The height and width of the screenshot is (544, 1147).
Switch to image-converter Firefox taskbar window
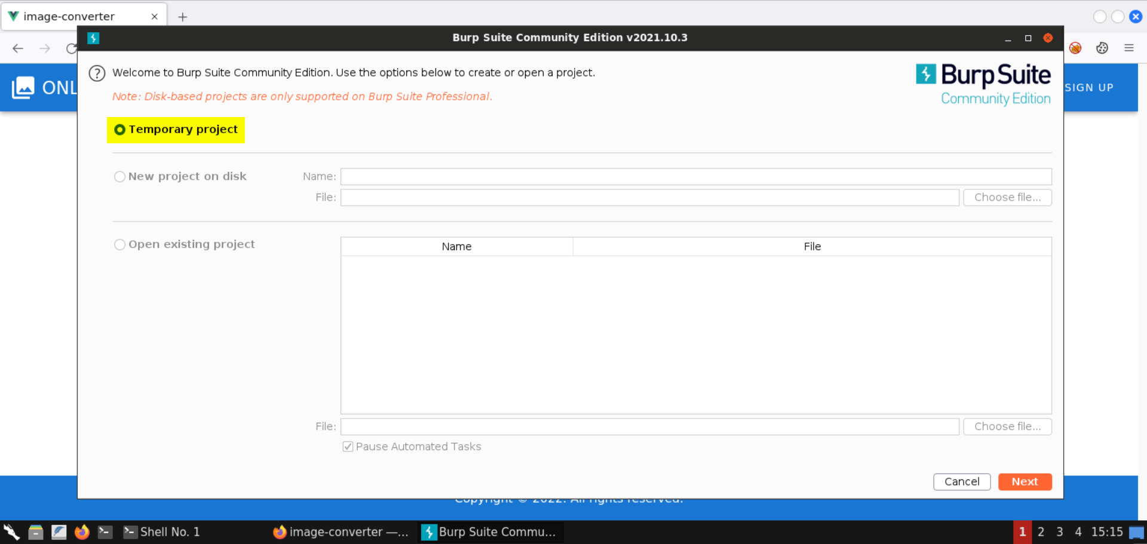(x=341, y=532)
